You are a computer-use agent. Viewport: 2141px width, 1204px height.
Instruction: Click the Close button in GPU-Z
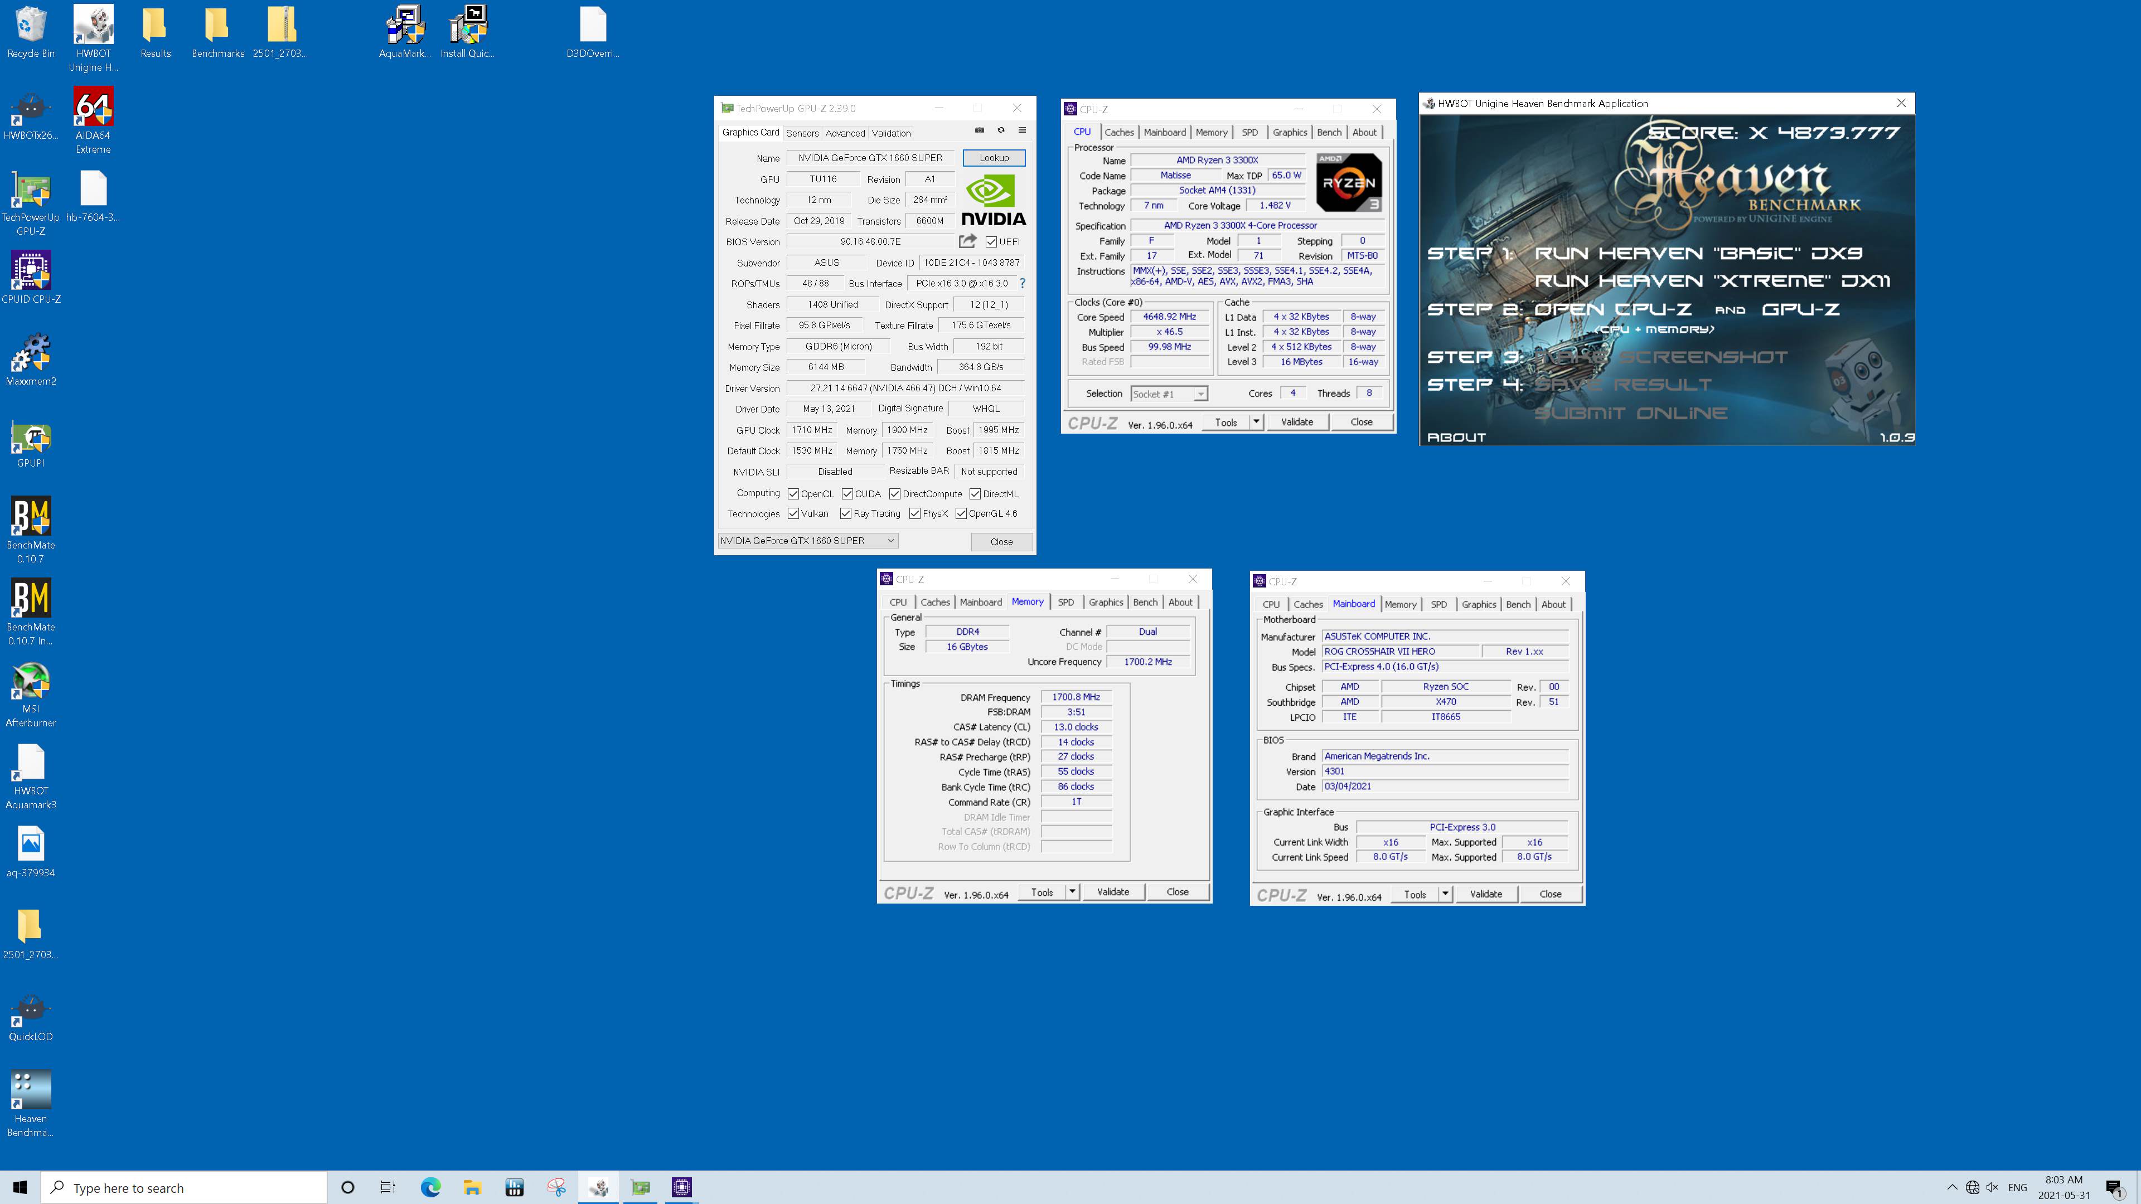click(x=1001, y=542)
